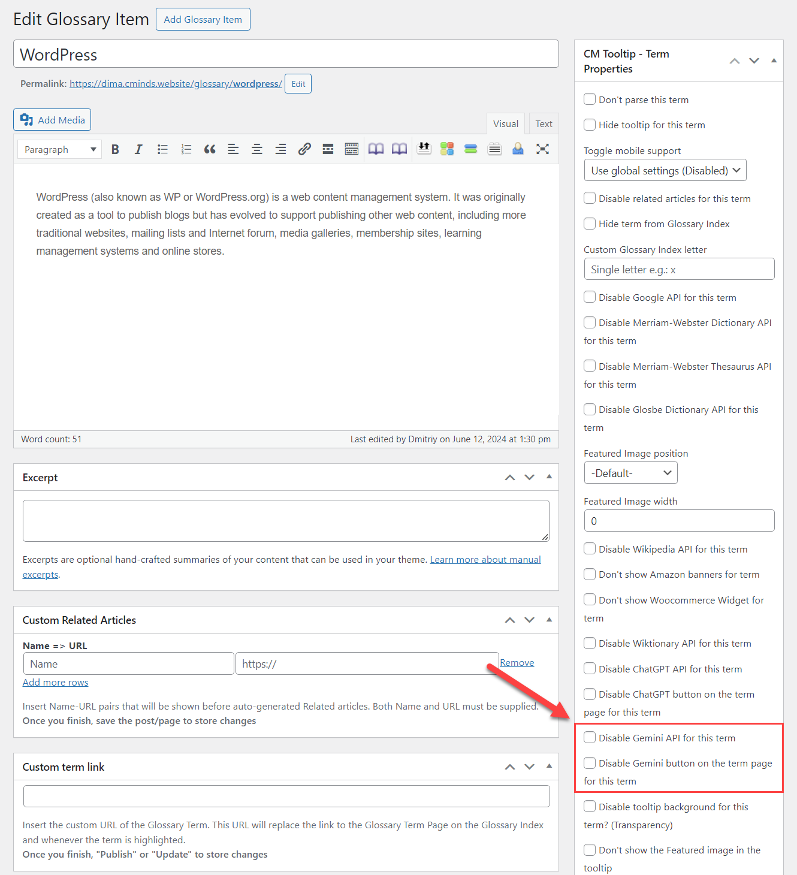The image size is (797, 875).
Task: Click the Add more rows link
Action: (x=55, y=683)
